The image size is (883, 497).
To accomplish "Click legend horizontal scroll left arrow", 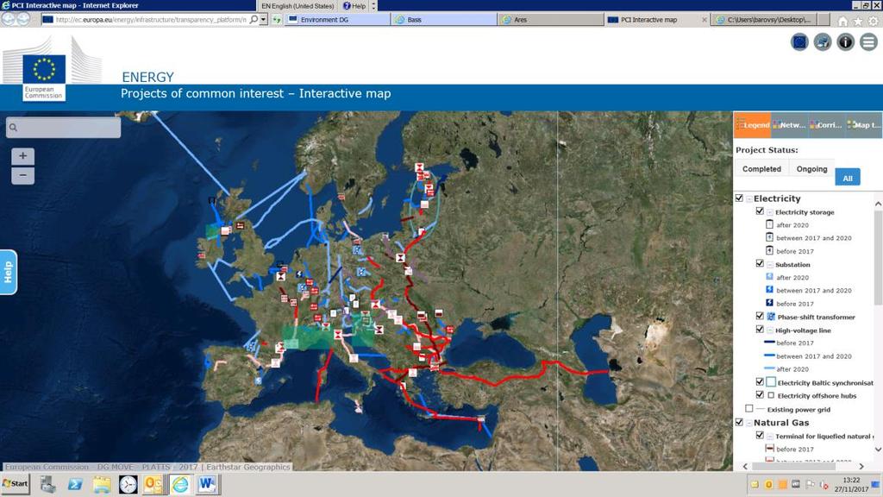I will 746,467.
